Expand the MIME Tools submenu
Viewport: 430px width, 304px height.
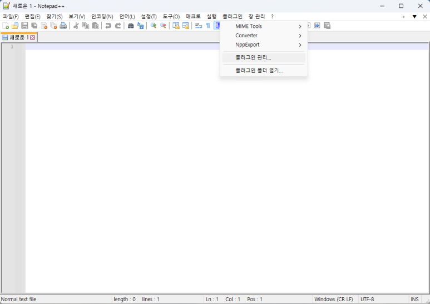[264, 26]
